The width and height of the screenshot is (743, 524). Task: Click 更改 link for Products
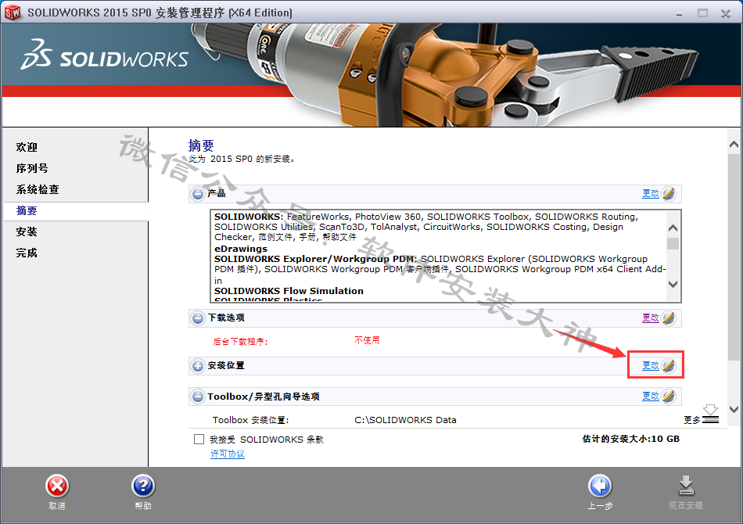[x=651, y=193]
